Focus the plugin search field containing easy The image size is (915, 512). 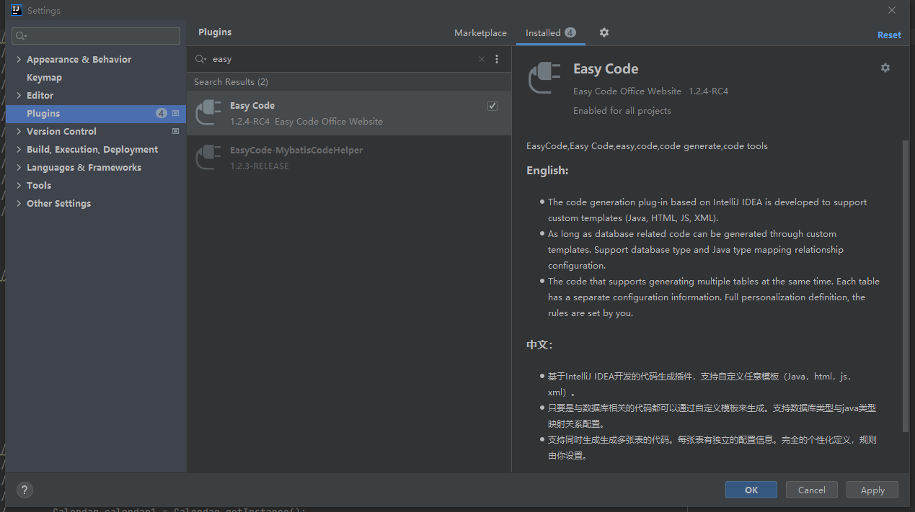click(342, 59)
